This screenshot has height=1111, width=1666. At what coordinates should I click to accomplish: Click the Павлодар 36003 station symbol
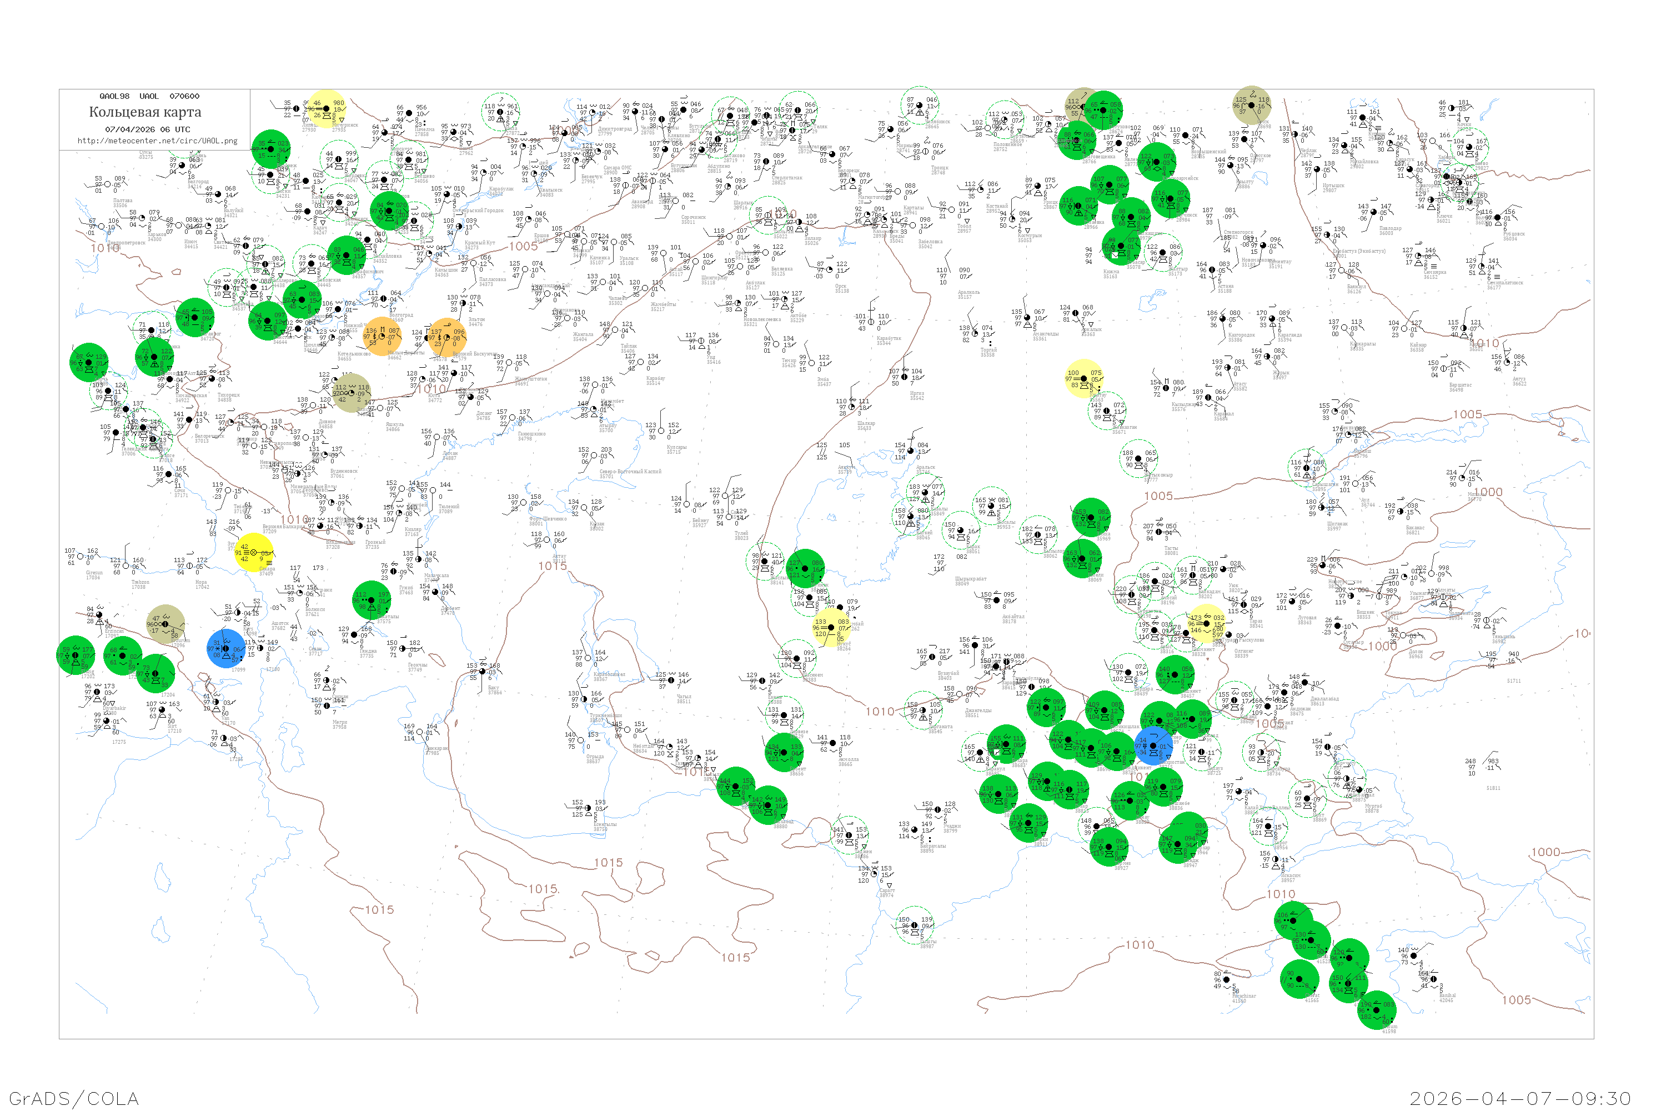point(1373,213)
